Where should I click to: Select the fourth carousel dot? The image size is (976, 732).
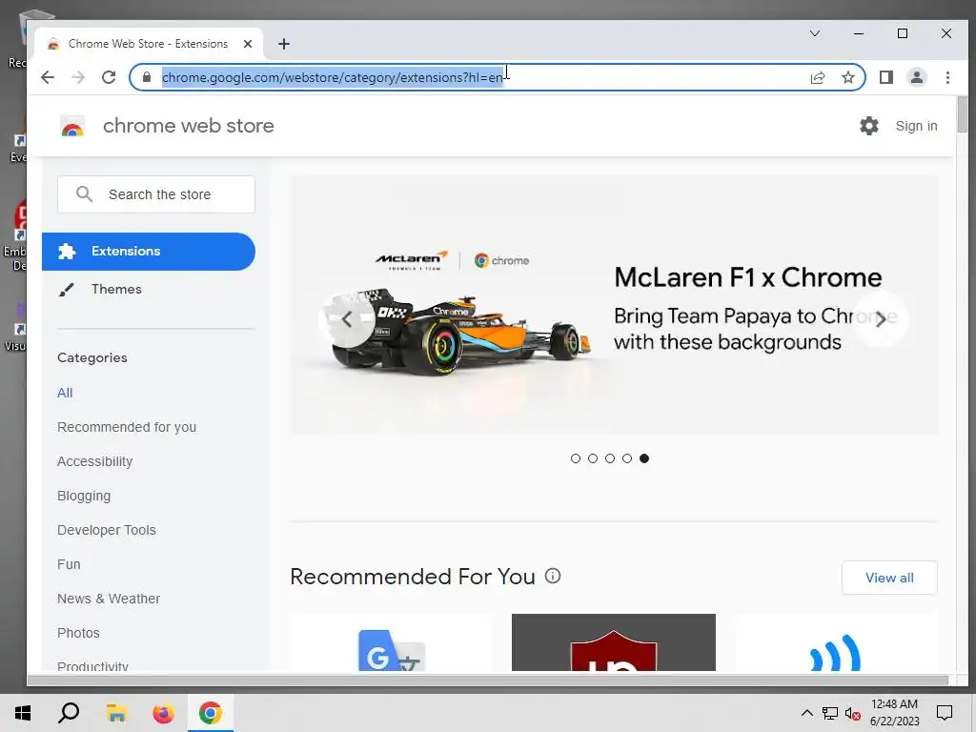(627, 458)
